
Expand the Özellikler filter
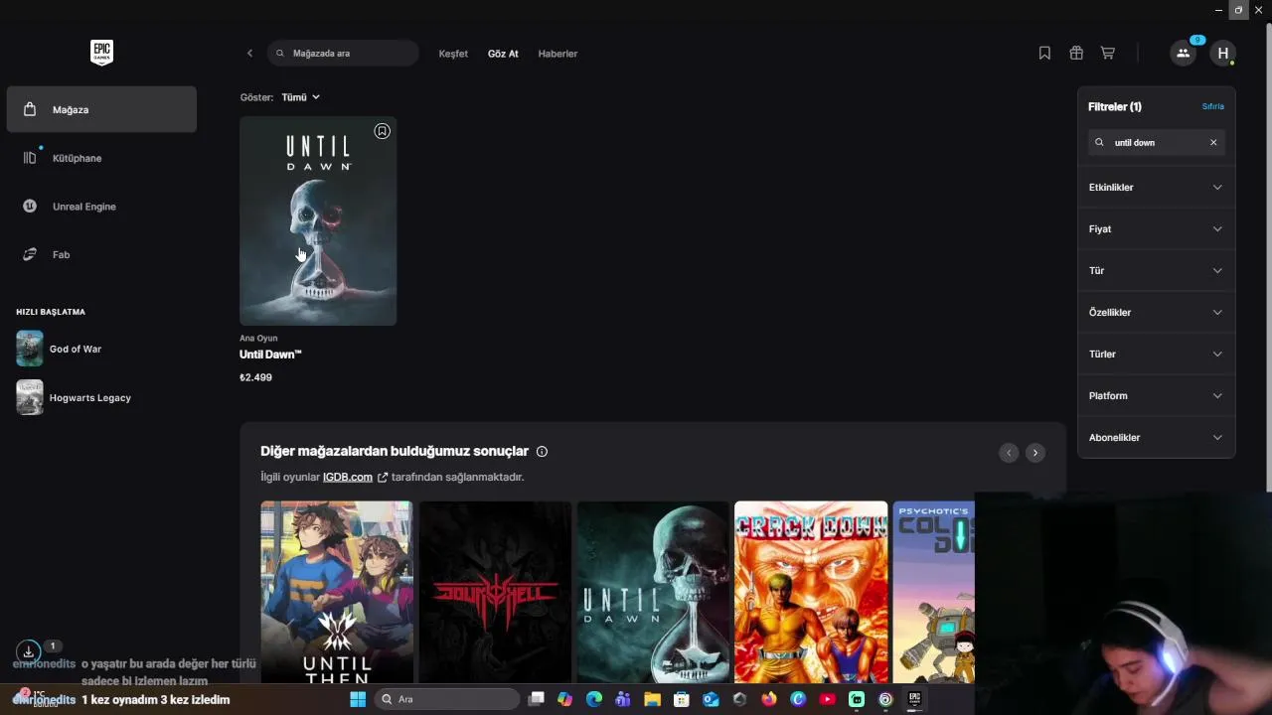[x=1157, y=312]
